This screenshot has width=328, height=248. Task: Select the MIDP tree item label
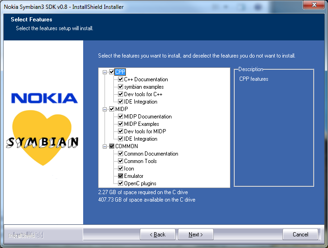(x=122, y=109)
